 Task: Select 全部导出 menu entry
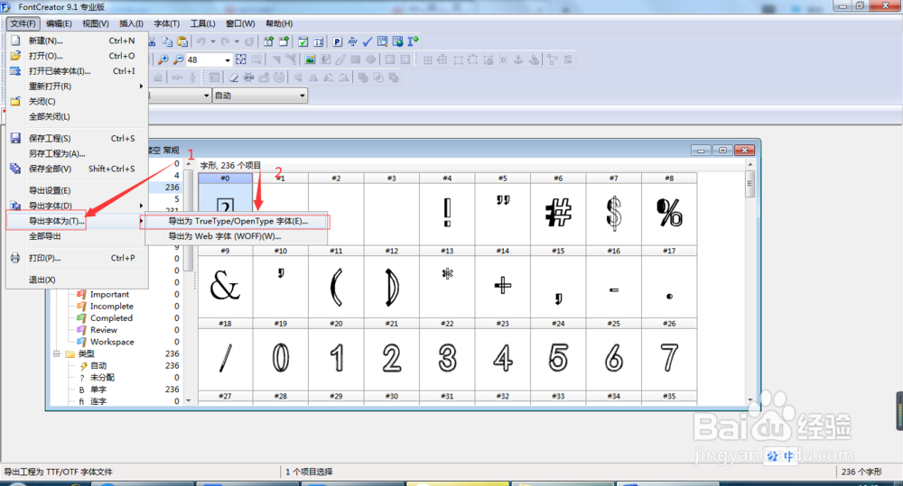coord(77,236)
